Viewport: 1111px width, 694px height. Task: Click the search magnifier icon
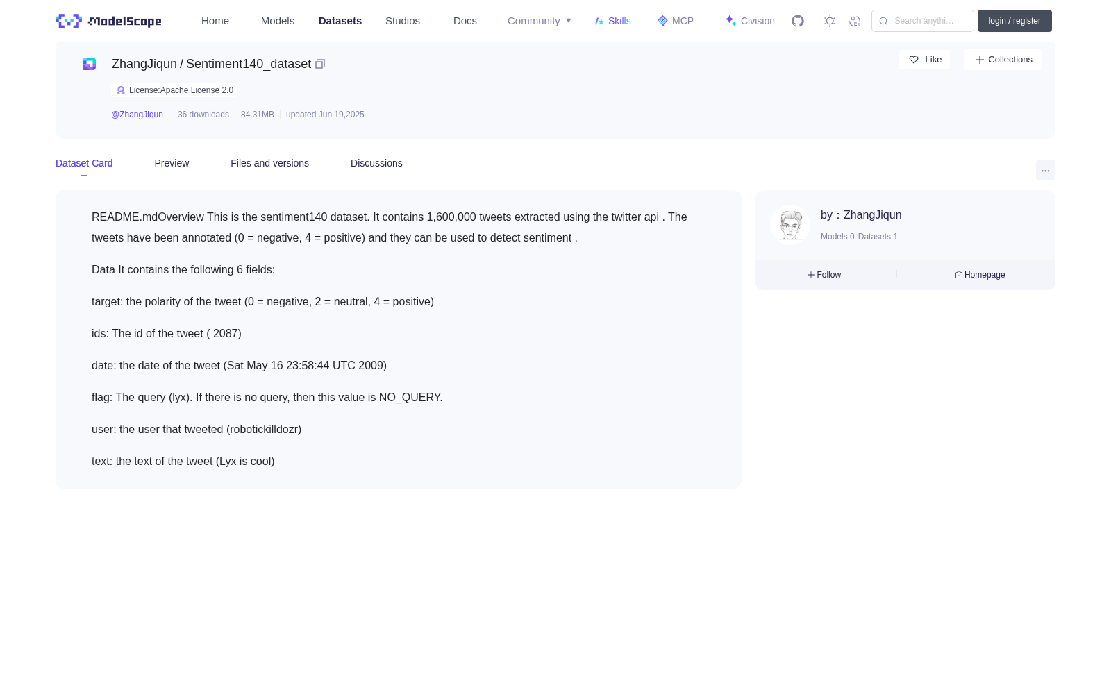pos(883,21)
